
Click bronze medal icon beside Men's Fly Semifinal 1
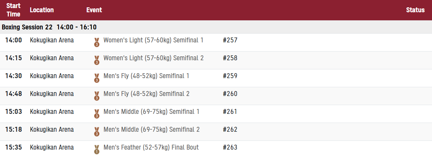click(97, 78)
